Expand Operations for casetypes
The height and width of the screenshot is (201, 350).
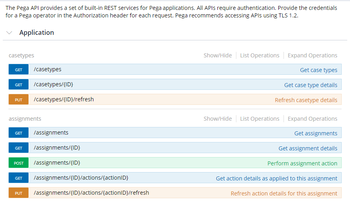point(312,55)
